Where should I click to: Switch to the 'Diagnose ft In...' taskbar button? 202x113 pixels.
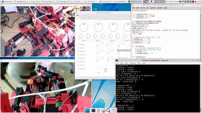pyautogui.click(x=21, y=2)
